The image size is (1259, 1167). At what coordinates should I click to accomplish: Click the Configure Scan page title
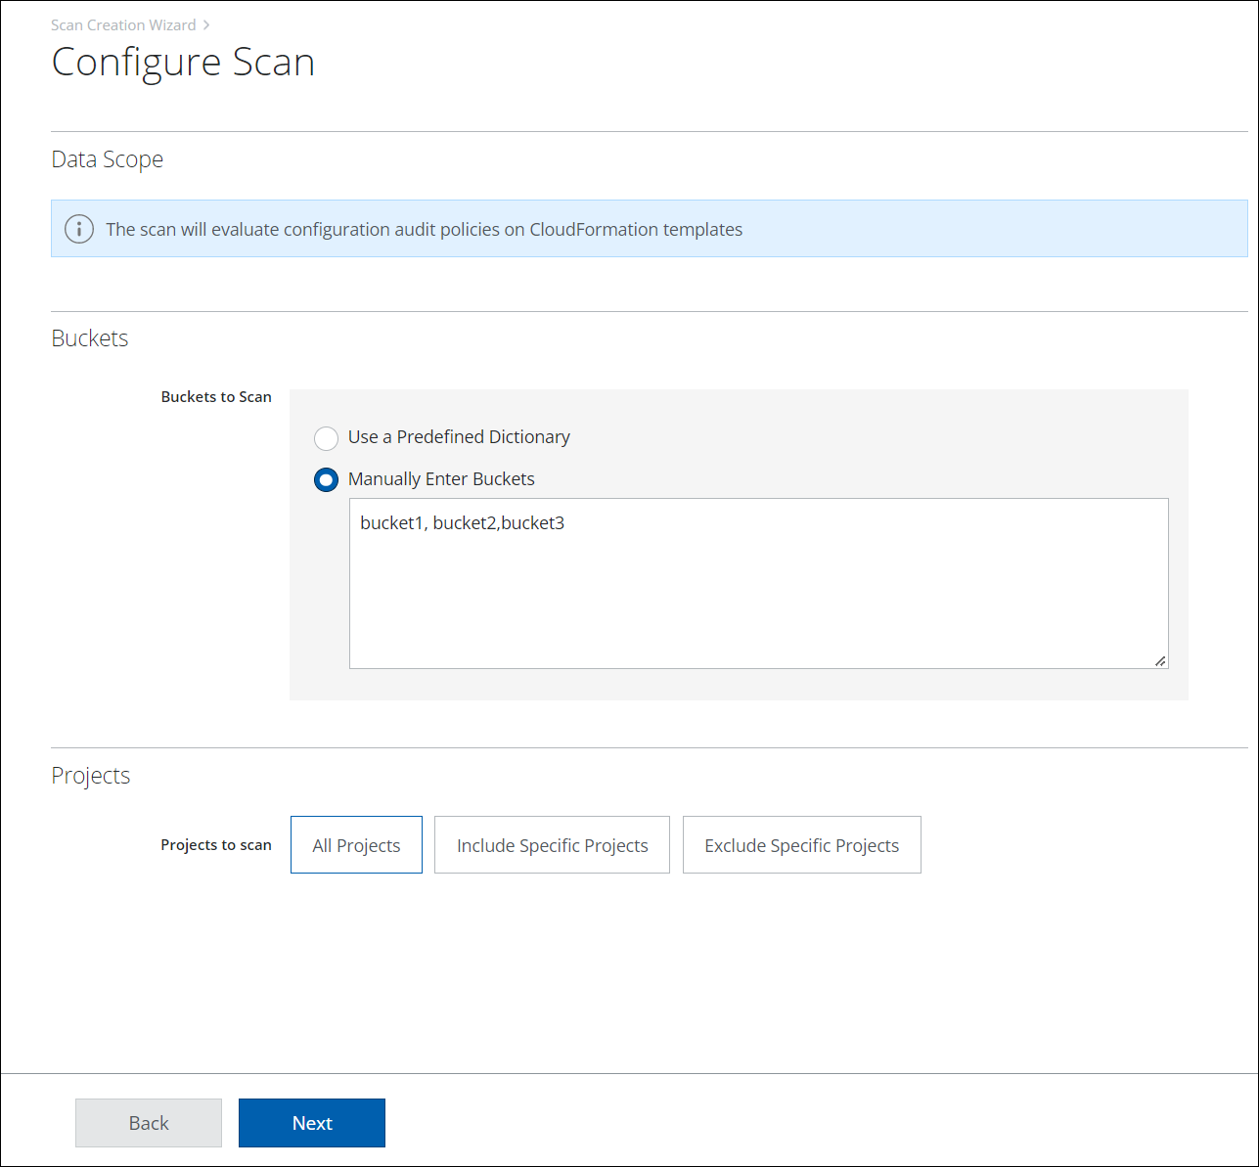(x=183, y=63)
